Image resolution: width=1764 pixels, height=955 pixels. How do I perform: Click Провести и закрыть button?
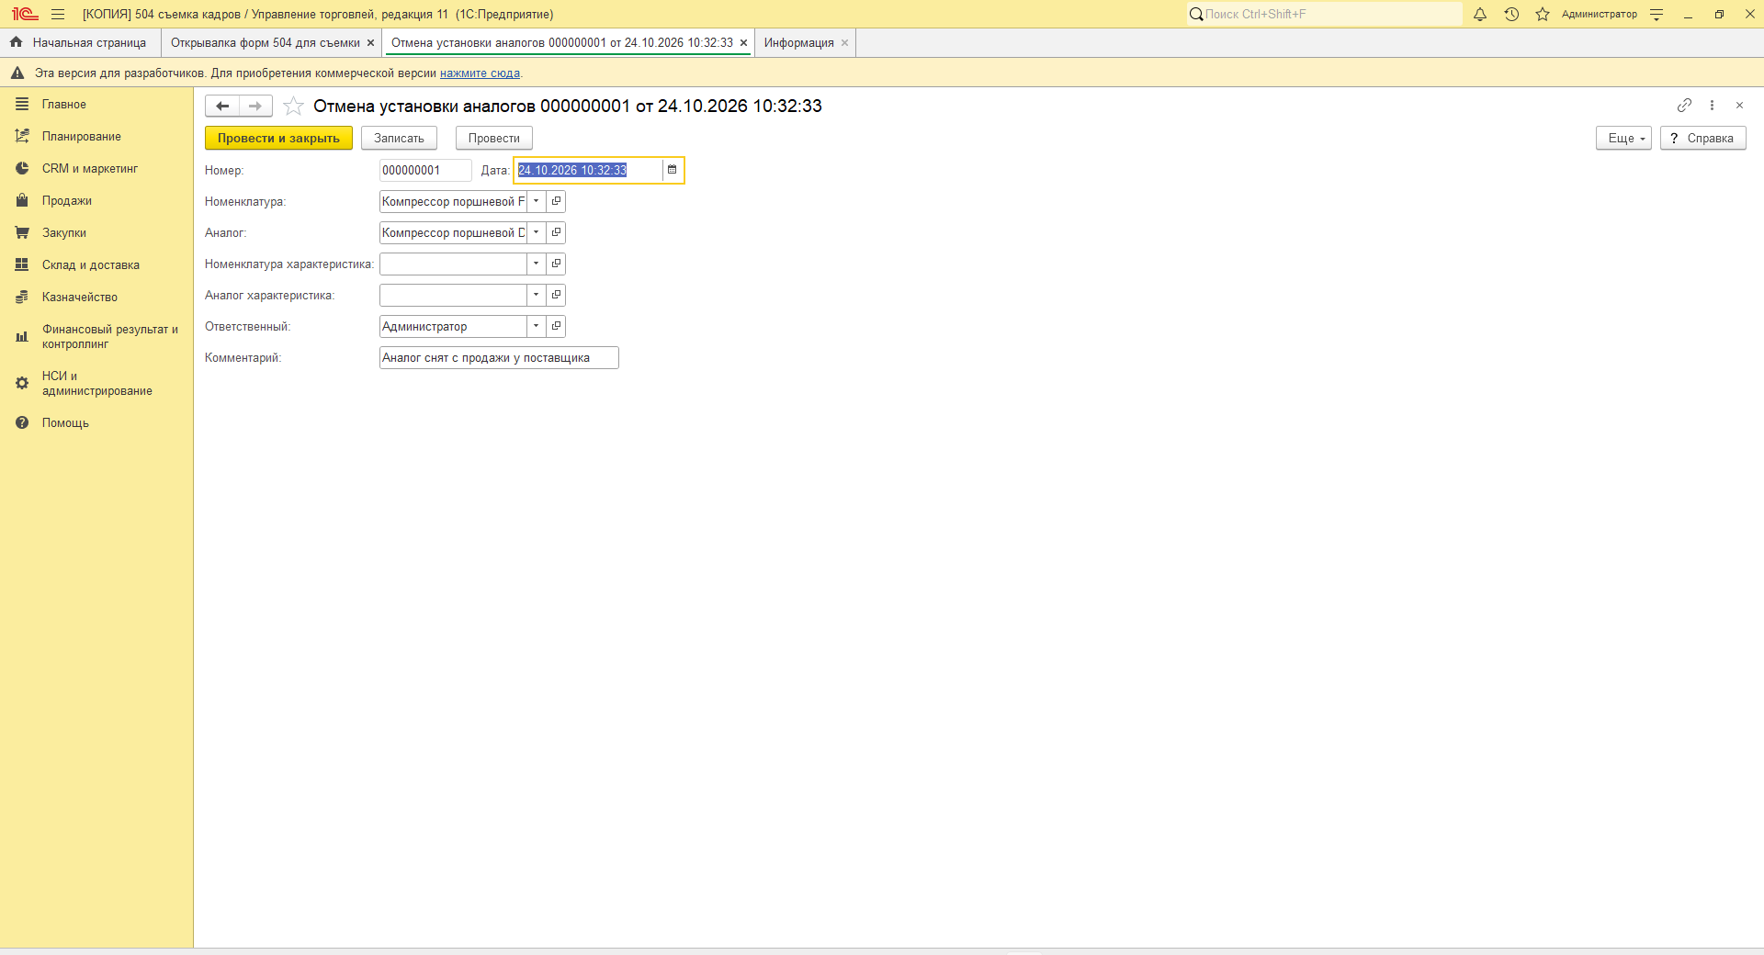(x=278, y=138)
